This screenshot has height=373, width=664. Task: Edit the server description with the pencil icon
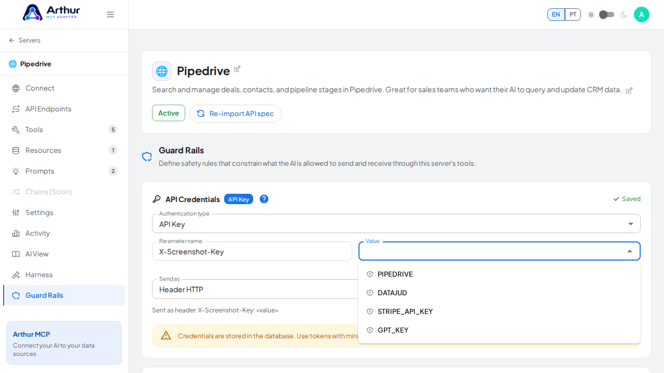coord(629,90)
